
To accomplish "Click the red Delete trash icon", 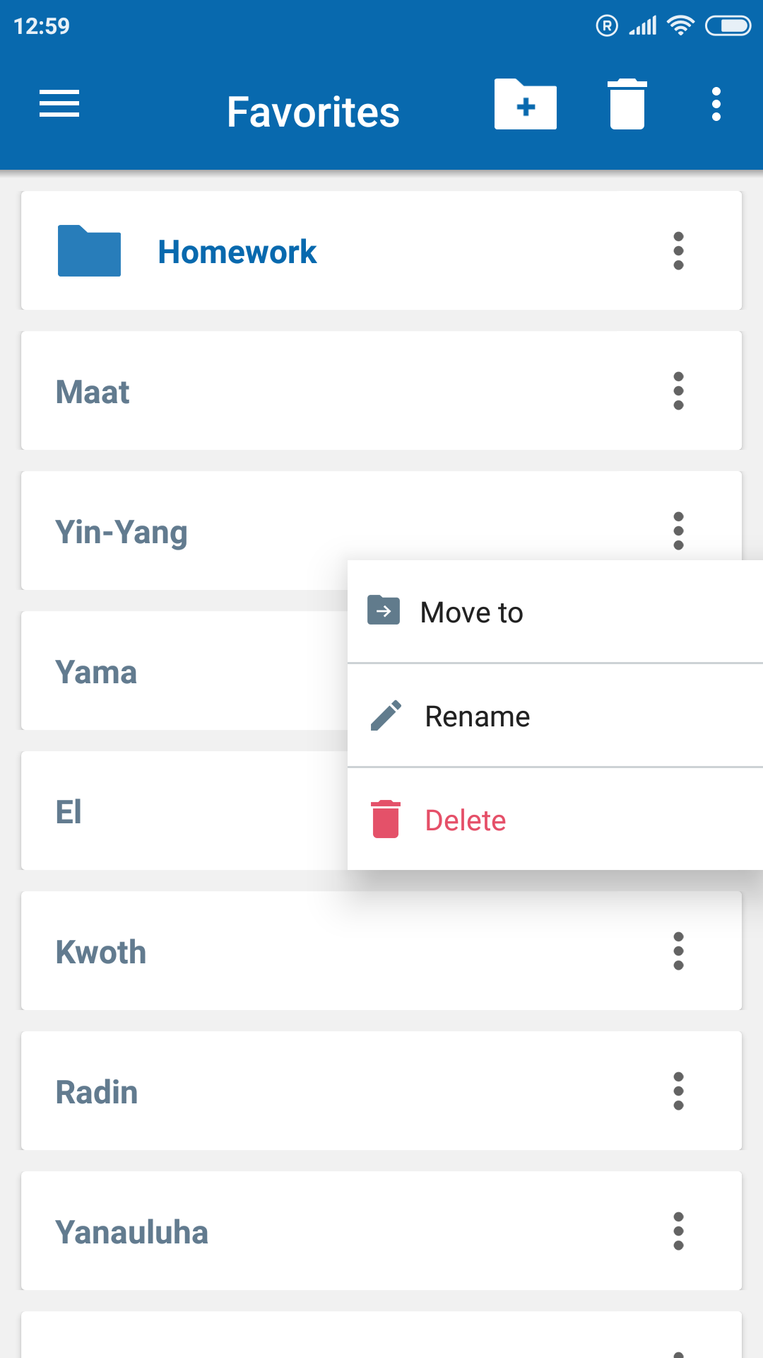I will pyautogui.click(x=386, y=819).
